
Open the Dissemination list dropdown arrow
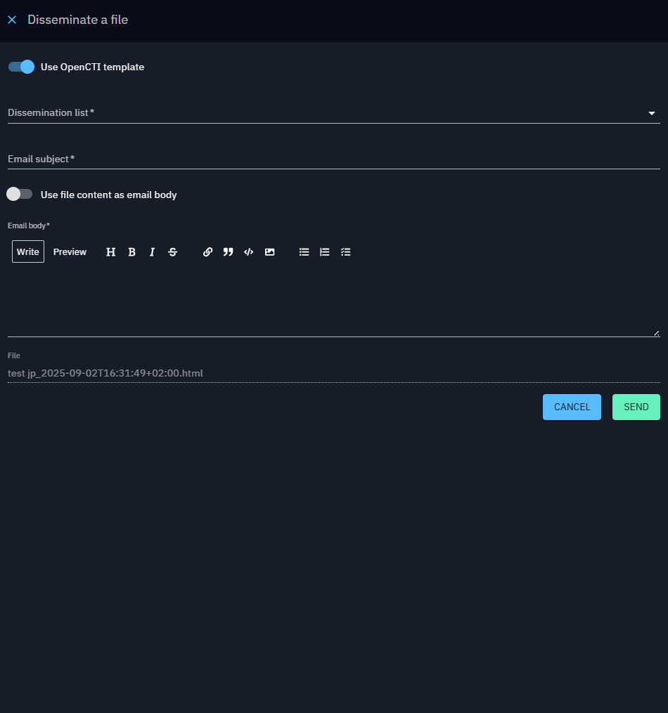651,113
